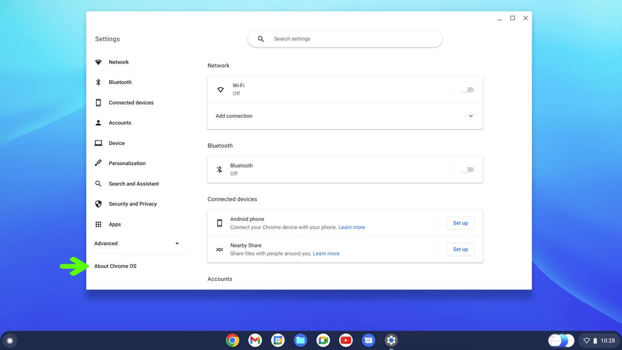Set up Nearby Share
622x350 pixels.
(x=460, y=249)
